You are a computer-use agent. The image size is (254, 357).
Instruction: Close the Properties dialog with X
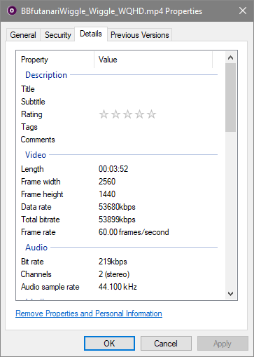(x=243, y=11)
